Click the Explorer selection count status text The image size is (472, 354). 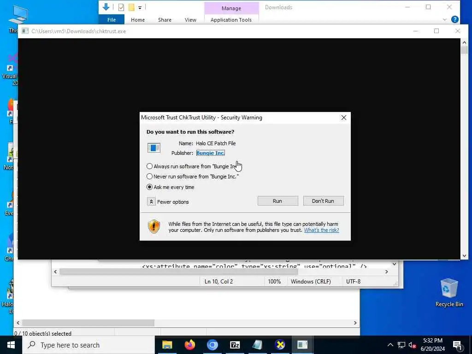point(43,334)
